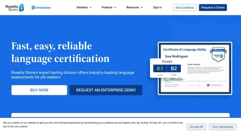Go to the emmersion logo link

pyautogui.click(x=41, y=8)
